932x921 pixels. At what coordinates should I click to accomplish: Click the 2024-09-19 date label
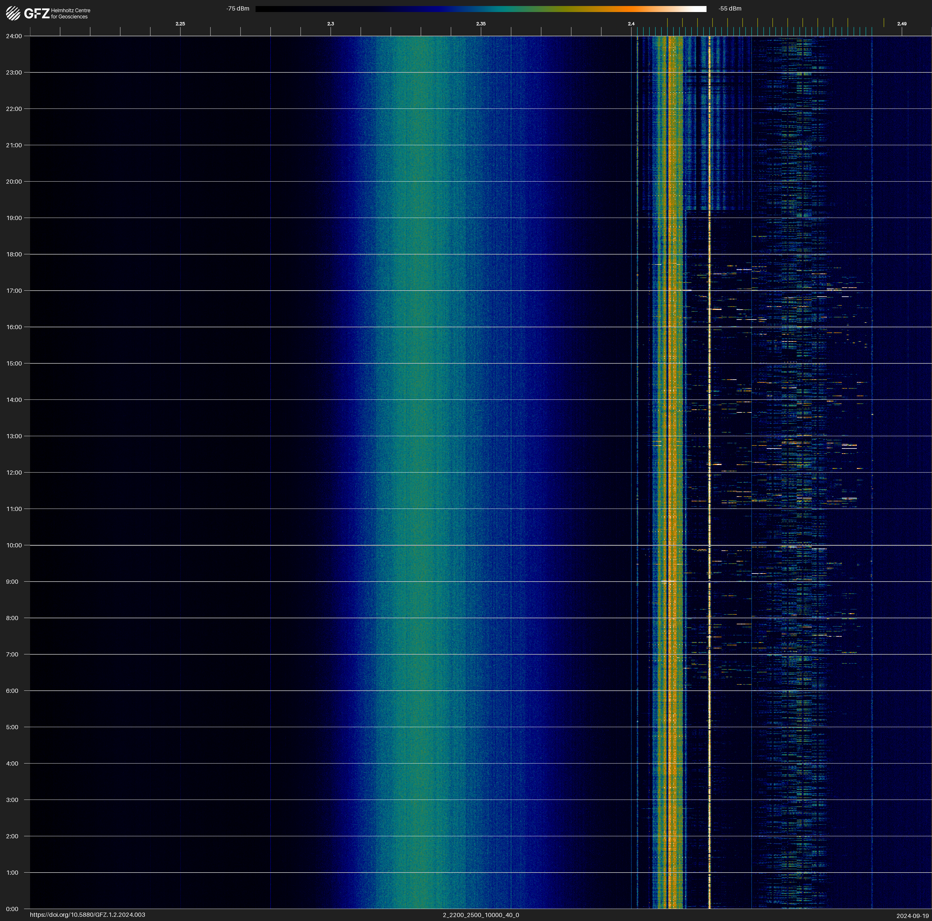pyautogui.click(x=913, y=916)
